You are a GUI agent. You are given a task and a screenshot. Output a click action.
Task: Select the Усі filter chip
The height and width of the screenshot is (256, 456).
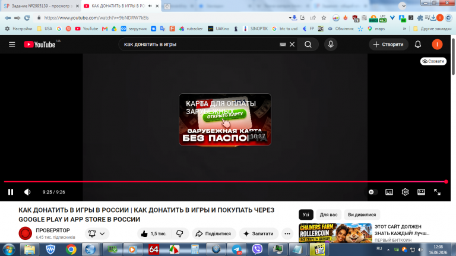(306, 214)
